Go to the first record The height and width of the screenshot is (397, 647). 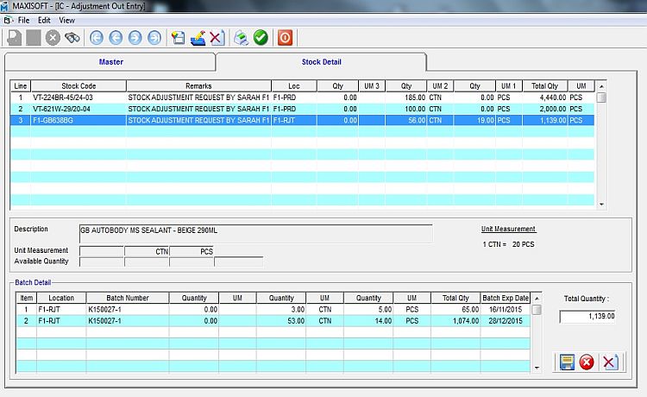pyautogui.click(x=96, y=38)
